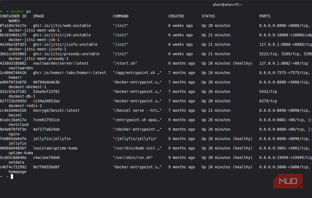Screen dimensions: 312x198
Task: Click the port text 5432/tcp
Action: (268, 92)
